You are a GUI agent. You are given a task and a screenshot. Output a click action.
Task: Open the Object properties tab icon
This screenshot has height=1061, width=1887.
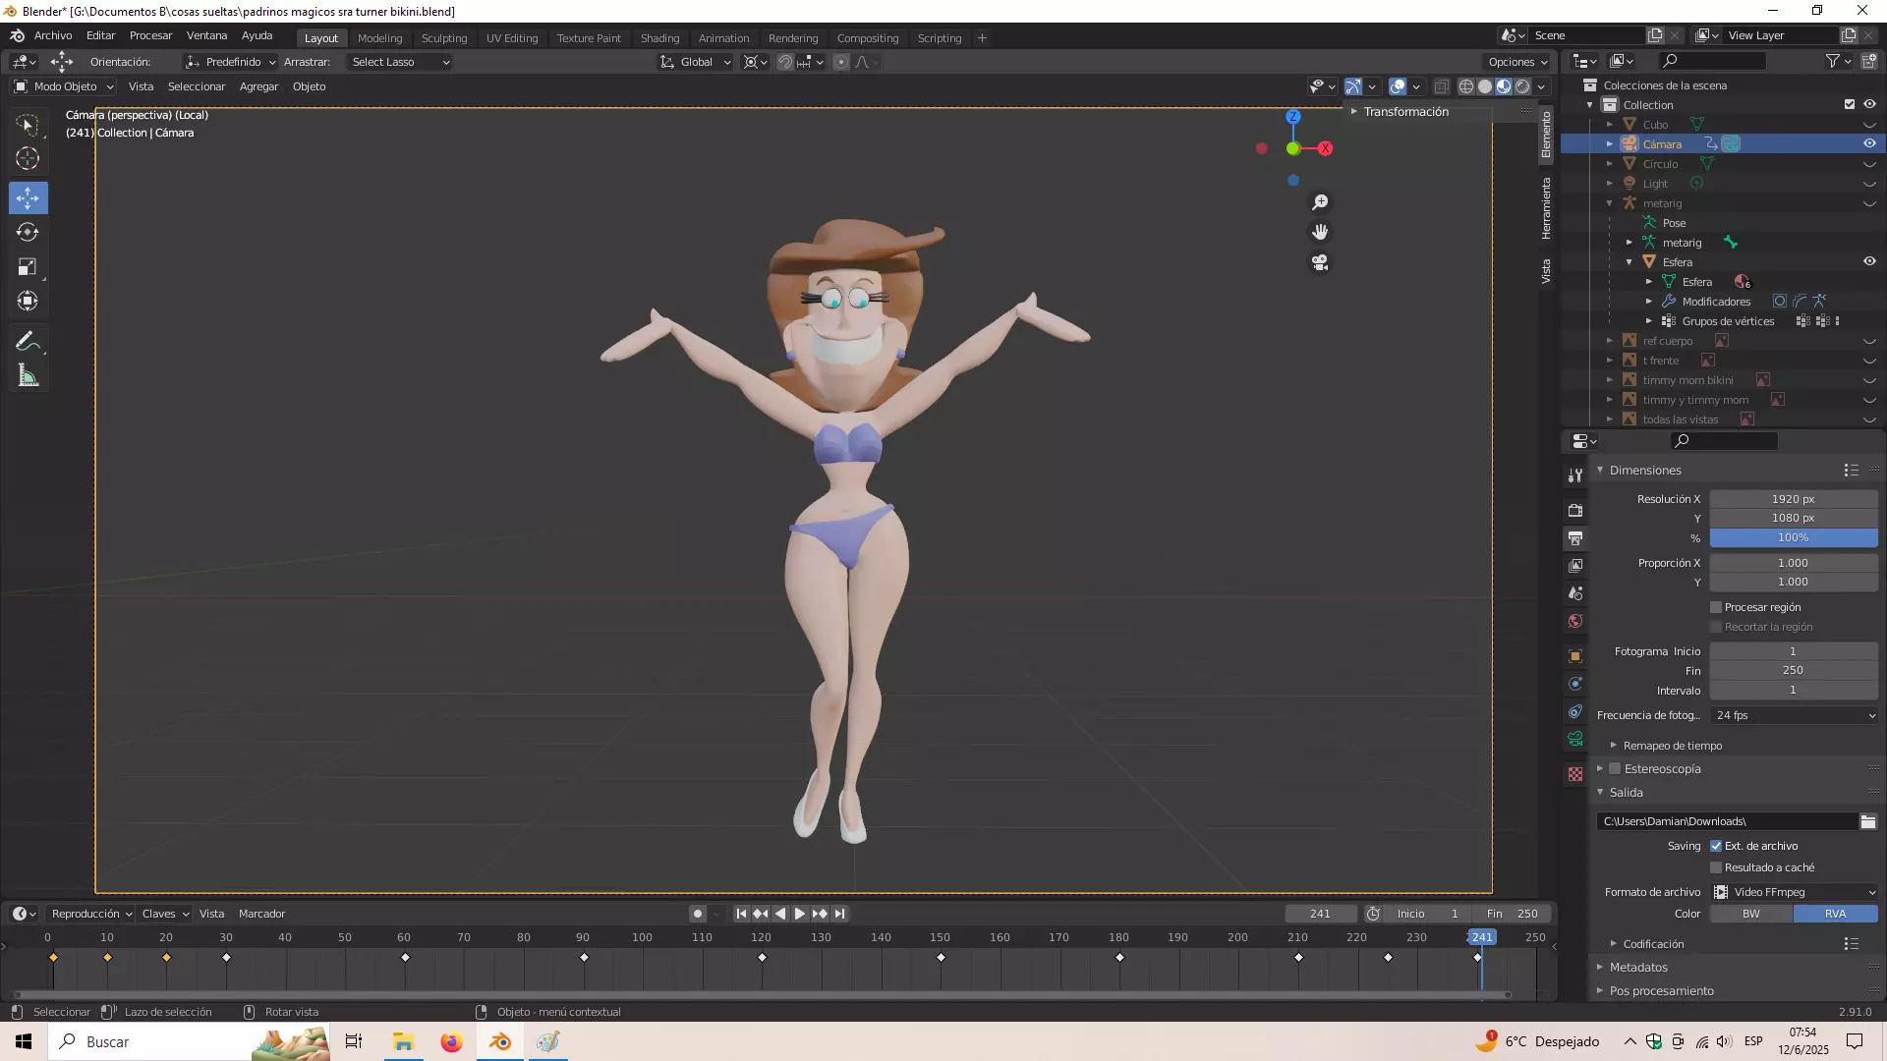click(1575, 656)
